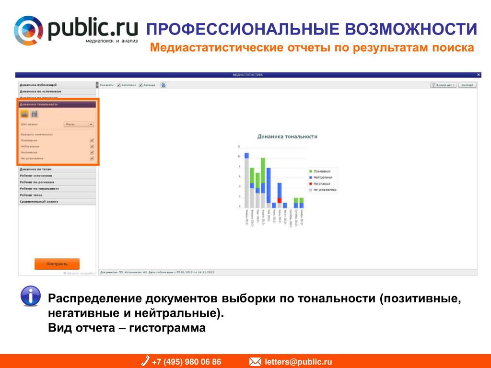Image resolution: width=491 pixels, height=368 pixels.
Task: Uncheck the Не установлена tonality checkbox
Action: pos(92,158)
